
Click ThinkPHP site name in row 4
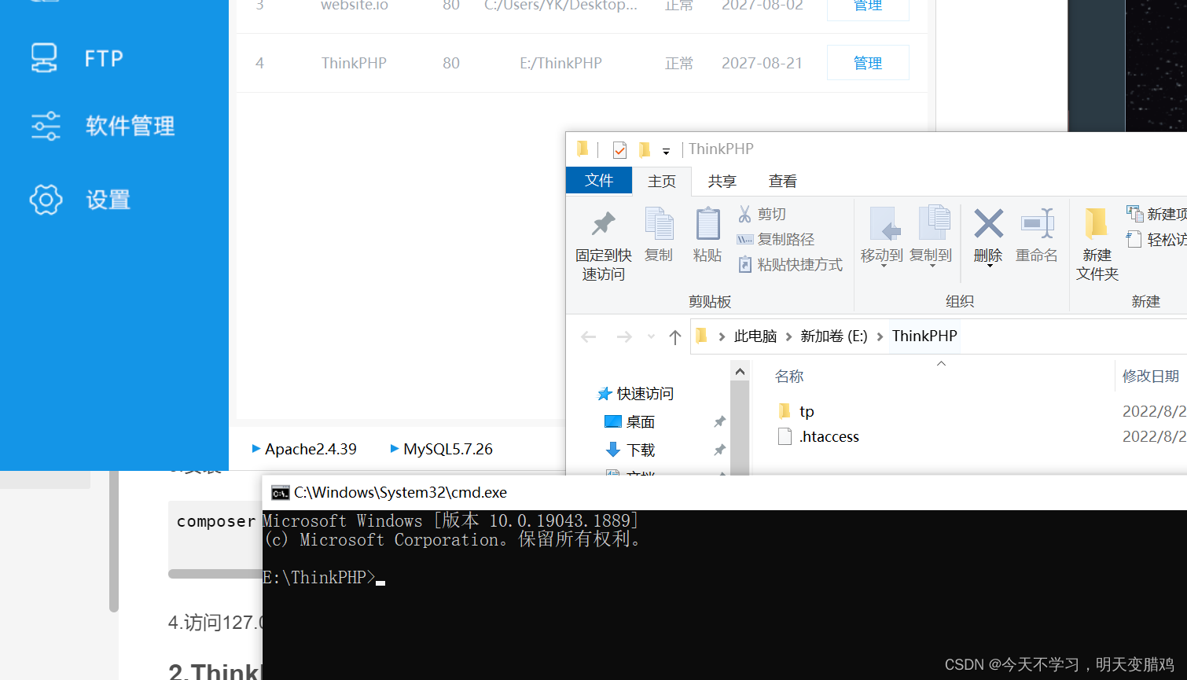click(354, 63)
